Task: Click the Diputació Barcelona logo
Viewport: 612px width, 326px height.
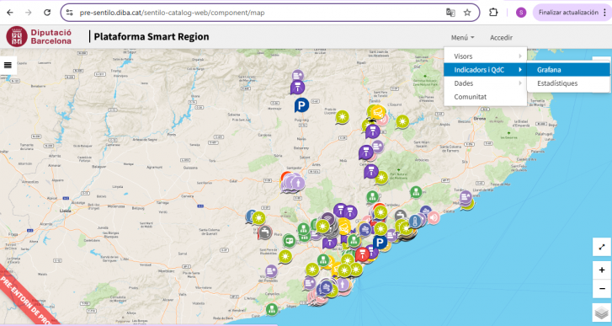Action: 39,37
